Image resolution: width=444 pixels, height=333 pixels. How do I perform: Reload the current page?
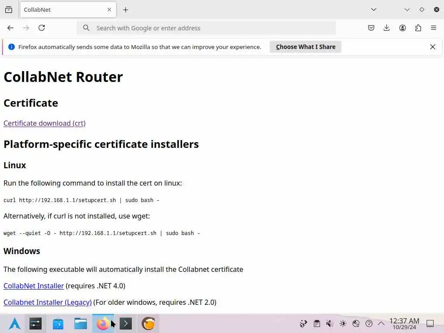(42, 28)
